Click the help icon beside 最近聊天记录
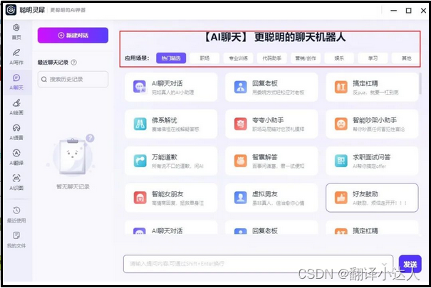 [73, 63]
